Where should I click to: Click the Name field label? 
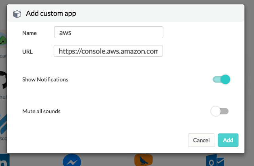tap(29, 33)
